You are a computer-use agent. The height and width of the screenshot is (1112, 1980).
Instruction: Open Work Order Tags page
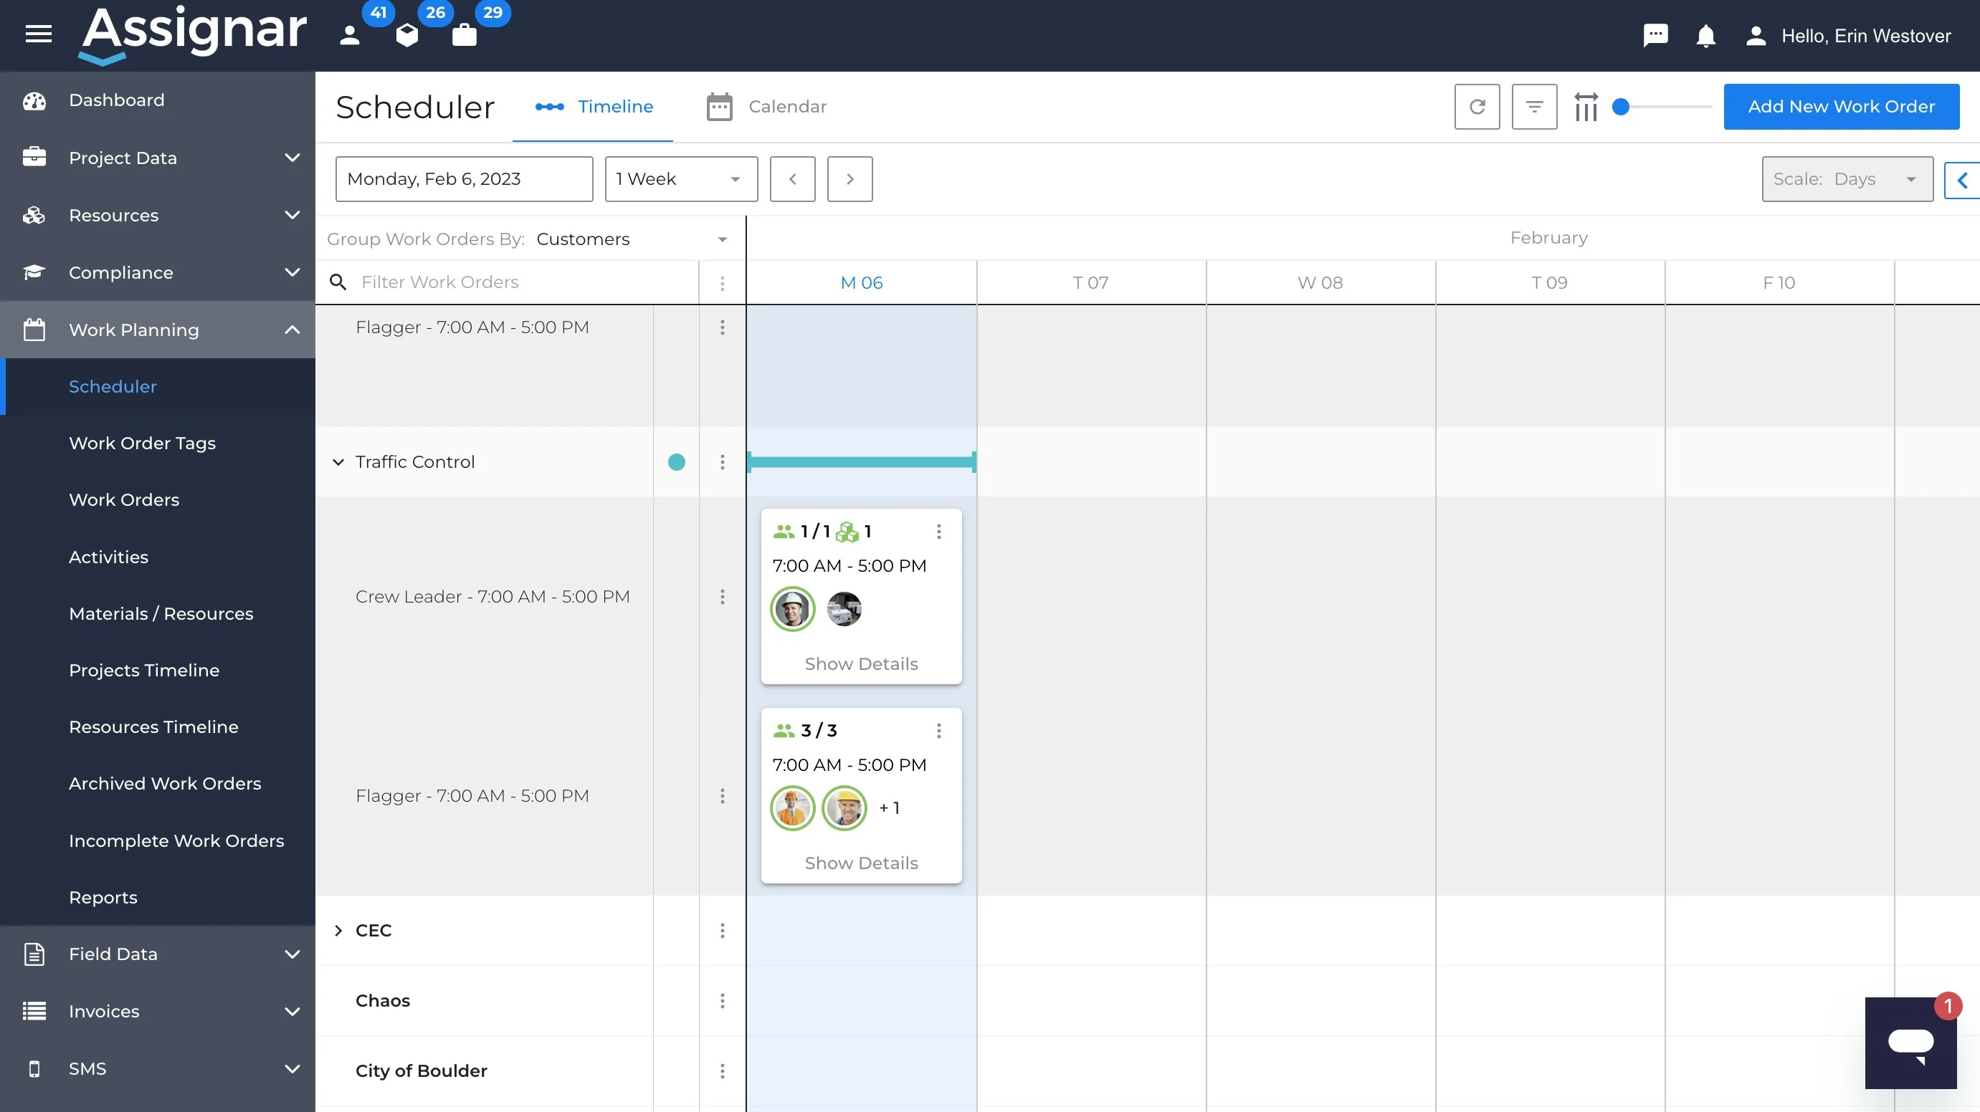pyautogui.click(x=142, y=444)
